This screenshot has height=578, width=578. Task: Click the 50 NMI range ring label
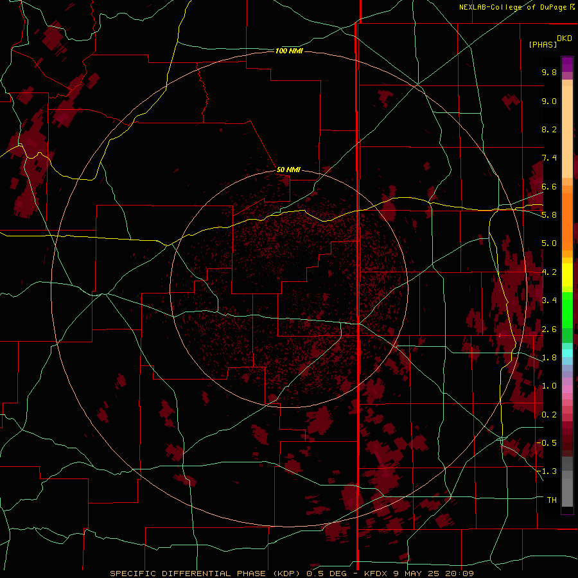coord(288,170)
